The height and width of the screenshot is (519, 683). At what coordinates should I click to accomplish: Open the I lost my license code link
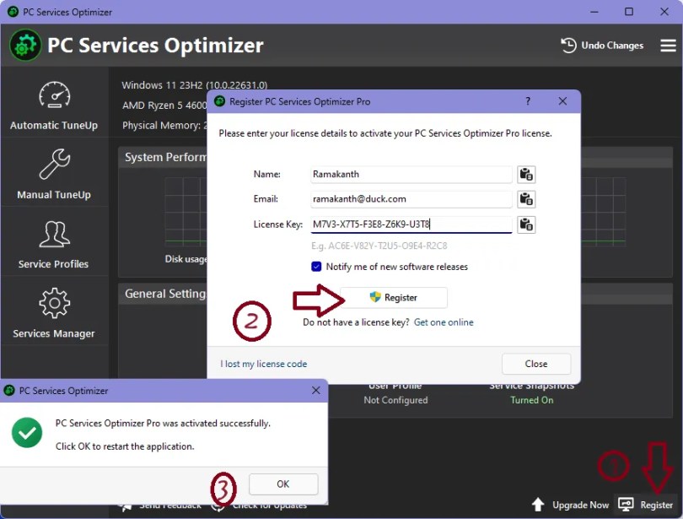coord(264,364)
